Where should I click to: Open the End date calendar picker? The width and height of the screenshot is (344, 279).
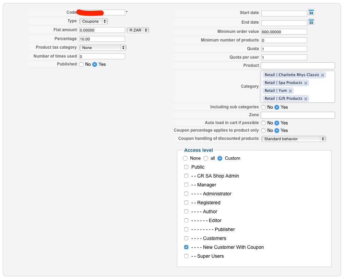click(311, 22)
